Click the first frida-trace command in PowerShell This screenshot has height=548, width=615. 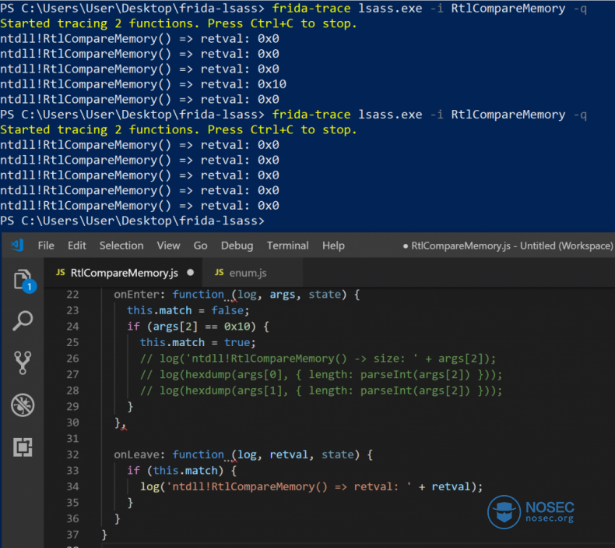click(430, 9)
